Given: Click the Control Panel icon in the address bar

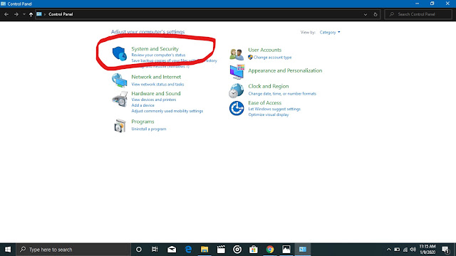Looking at the screenshot, I should click(x=39, y=14).
